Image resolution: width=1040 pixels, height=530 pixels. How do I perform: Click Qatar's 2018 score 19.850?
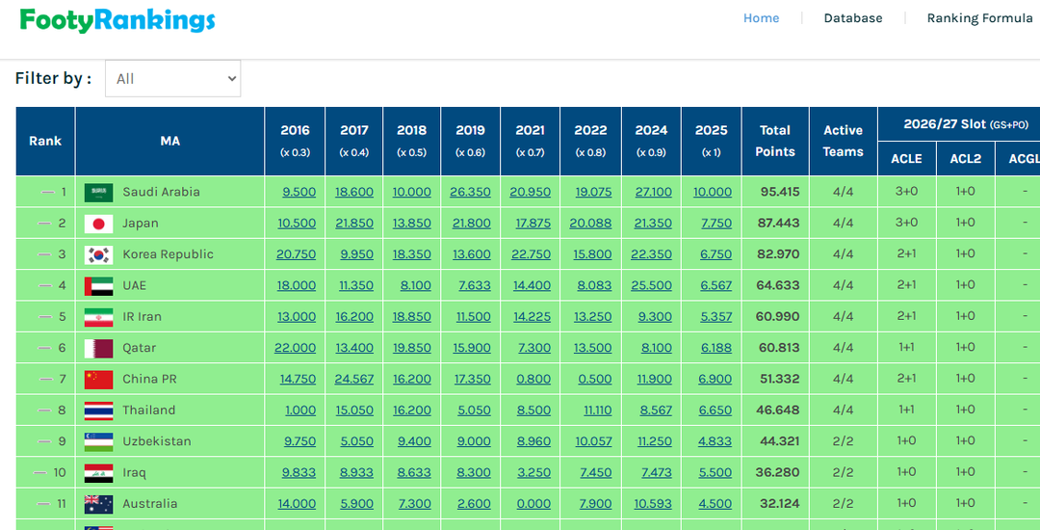click(411, 348)
